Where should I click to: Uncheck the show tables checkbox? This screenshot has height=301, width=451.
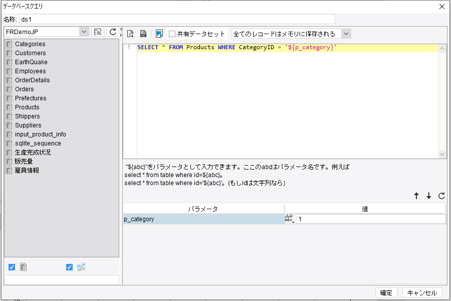[x=12, y=267]
